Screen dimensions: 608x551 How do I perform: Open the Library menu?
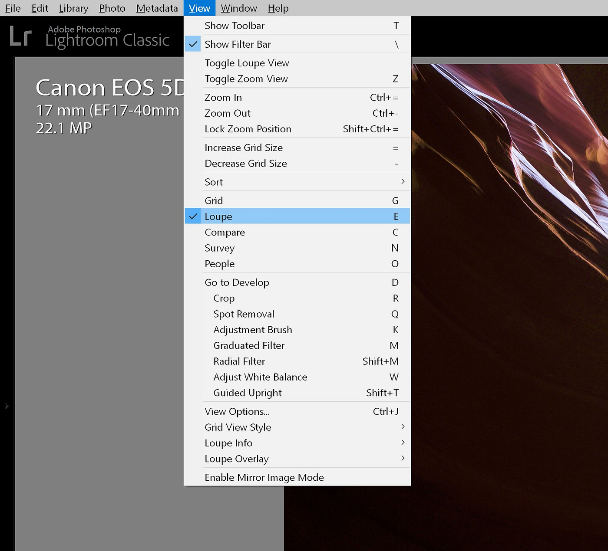click(73, 8)
